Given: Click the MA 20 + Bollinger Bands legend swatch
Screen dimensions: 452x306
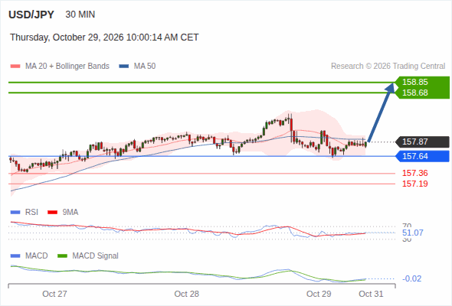Looking at the screenshot, I should (x=15, y=67).
